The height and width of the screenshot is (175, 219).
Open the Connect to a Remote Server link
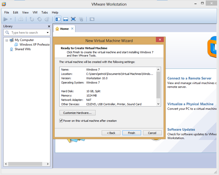189,78
